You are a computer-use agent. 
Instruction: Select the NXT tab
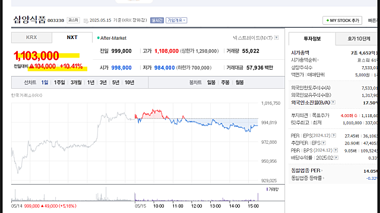pos(72,37)
